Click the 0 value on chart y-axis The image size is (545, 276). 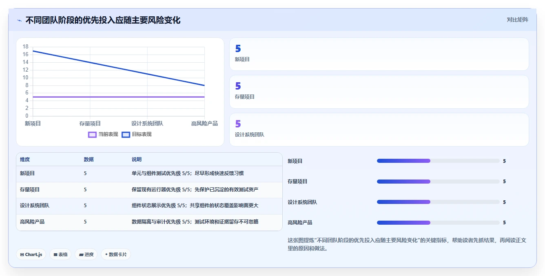click(x=27, y=116)
